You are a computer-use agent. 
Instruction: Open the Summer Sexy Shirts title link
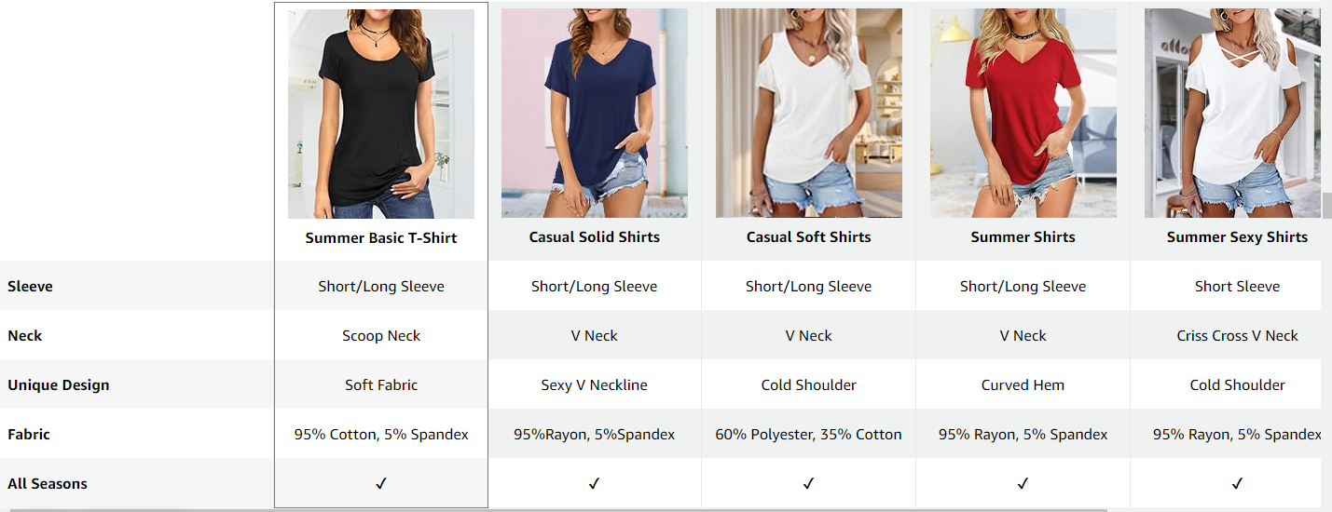[1237, 237]
